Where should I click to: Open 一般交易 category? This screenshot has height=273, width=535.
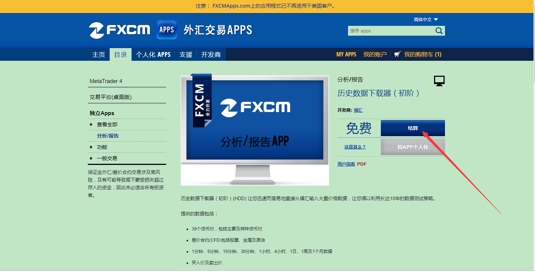[107, 158]
